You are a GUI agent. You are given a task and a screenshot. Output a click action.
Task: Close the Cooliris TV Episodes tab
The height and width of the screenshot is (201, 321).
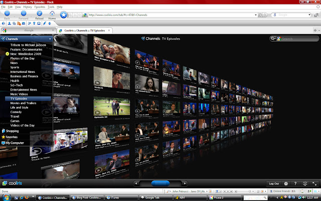(109, 30)
